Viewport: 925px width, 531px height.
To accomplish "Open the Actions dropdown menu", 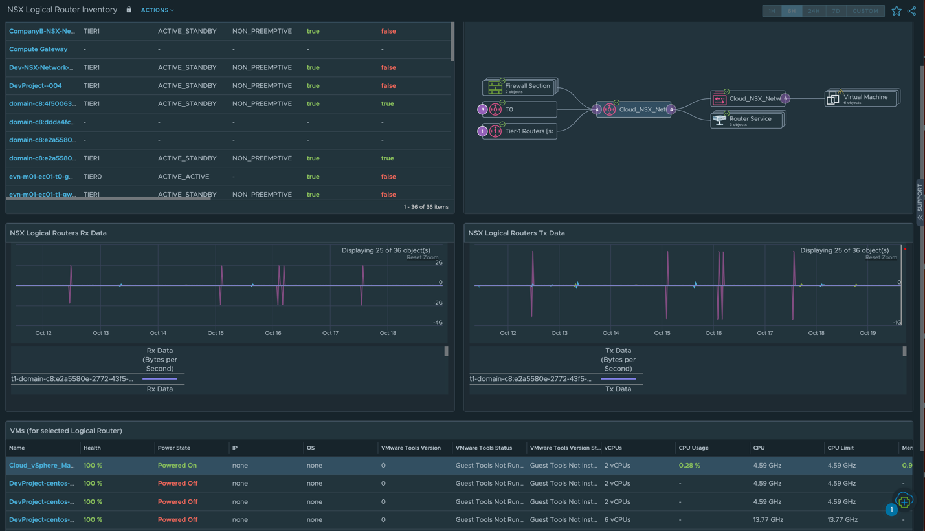I will (157, 10).
